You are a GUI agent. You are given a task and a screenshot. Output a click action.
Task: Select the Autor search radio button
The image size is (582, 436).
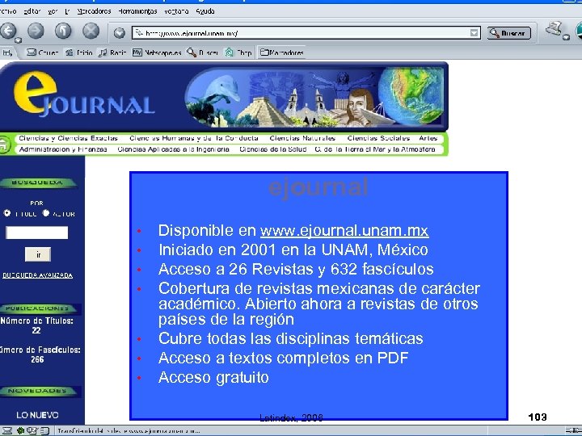[46, 213]
